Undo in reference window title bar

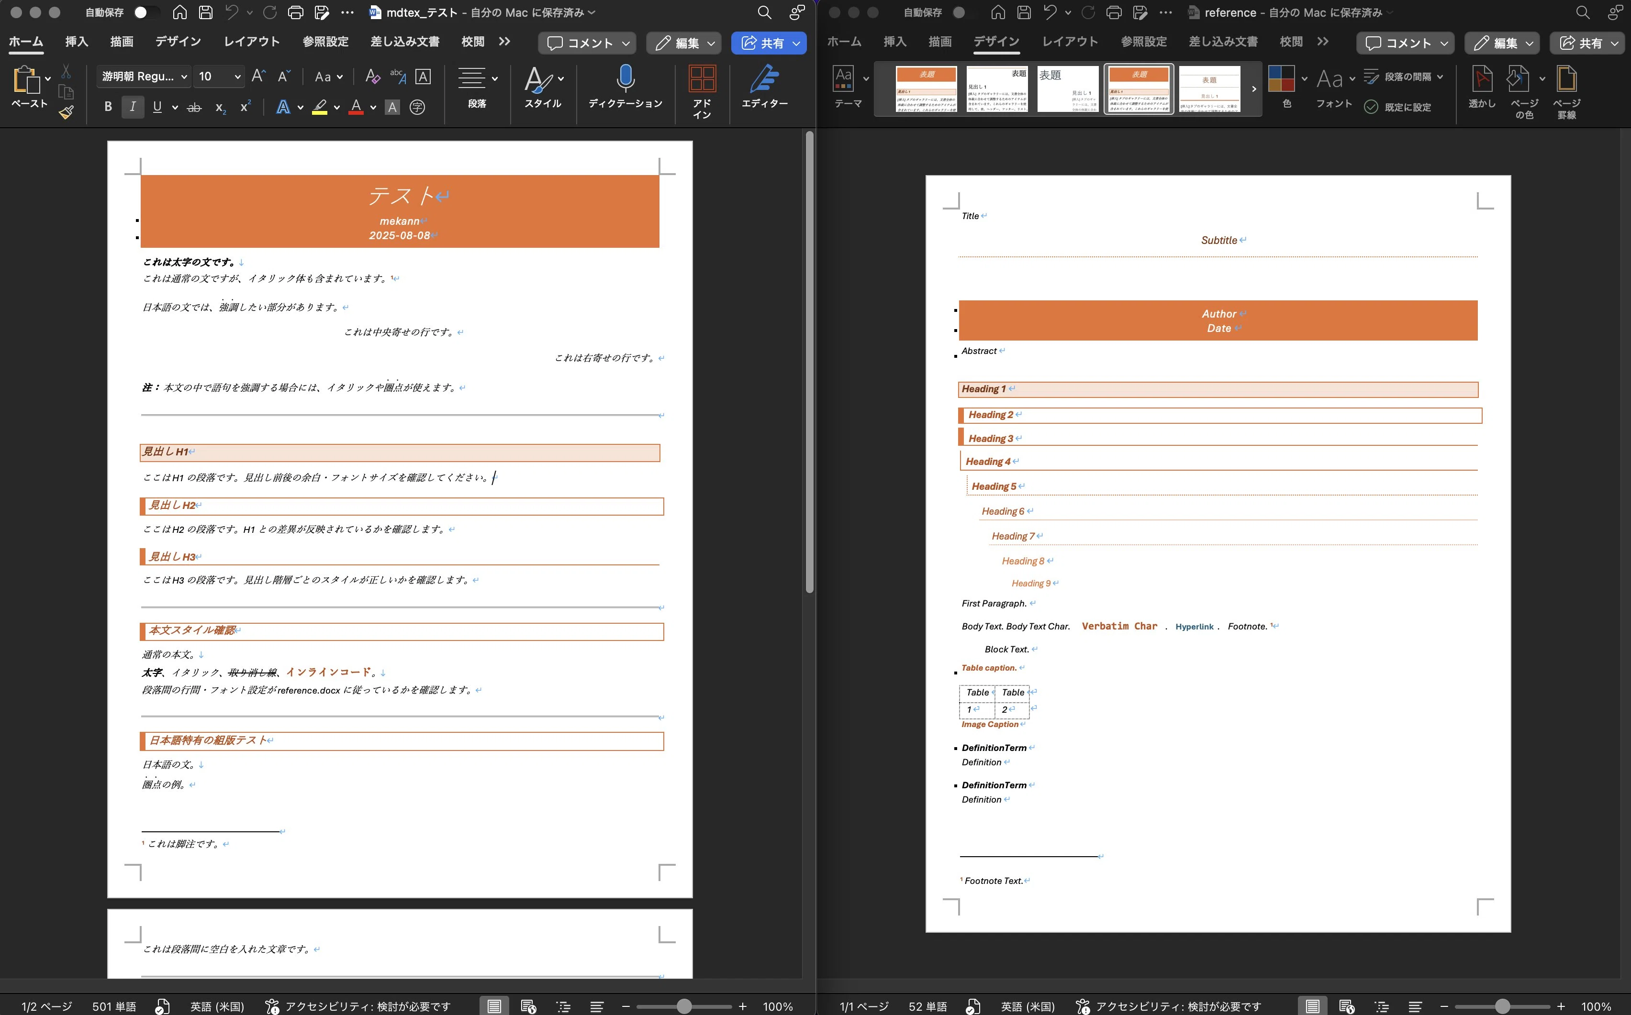click(1050, 12)
